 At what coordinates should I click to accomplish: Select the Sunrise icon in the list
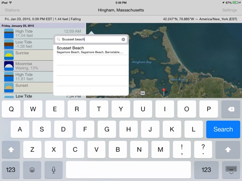tap(9, 55)
